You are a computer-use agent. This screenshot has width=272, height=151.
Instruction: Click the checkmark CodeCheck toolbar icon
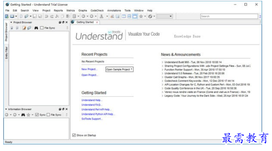click(x=150, y=16)
